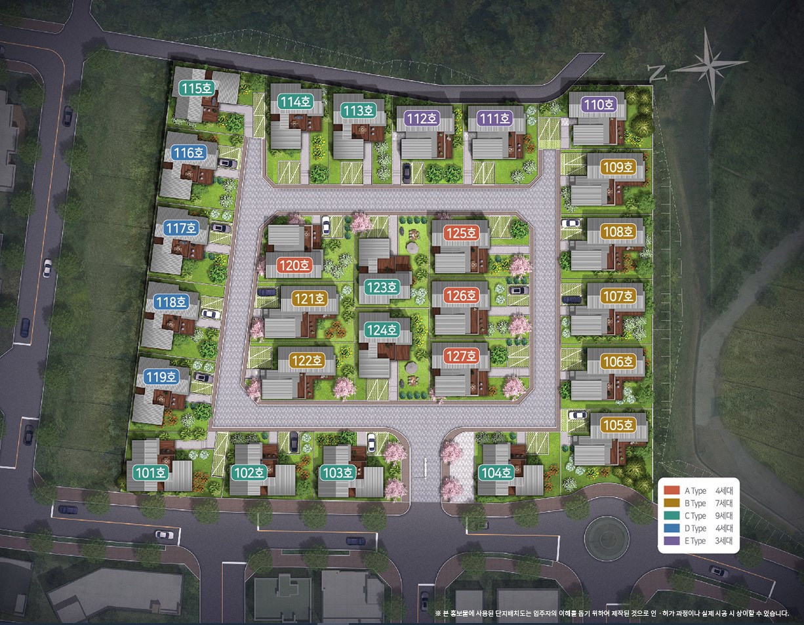Click the green C Type legend swatch
This screenshot has width=804, height=625.
(672, 516)
